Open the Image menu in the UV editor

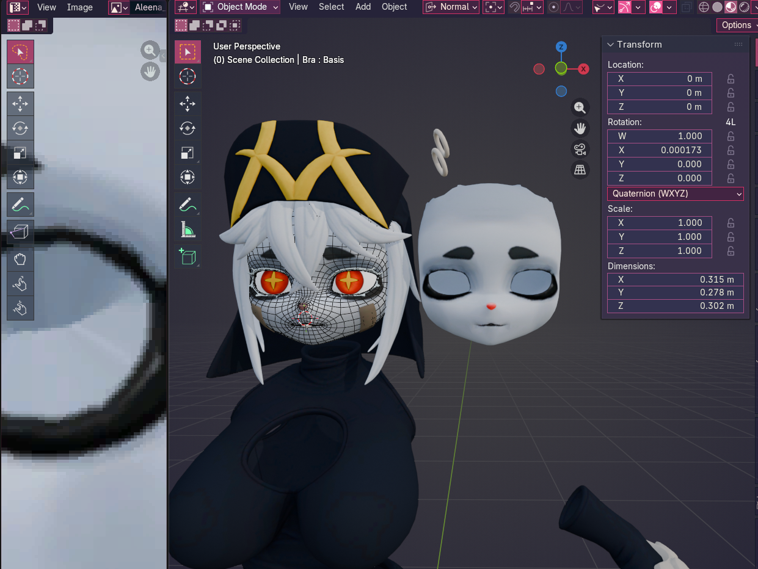pyautogui.click(x=80, y=7)
